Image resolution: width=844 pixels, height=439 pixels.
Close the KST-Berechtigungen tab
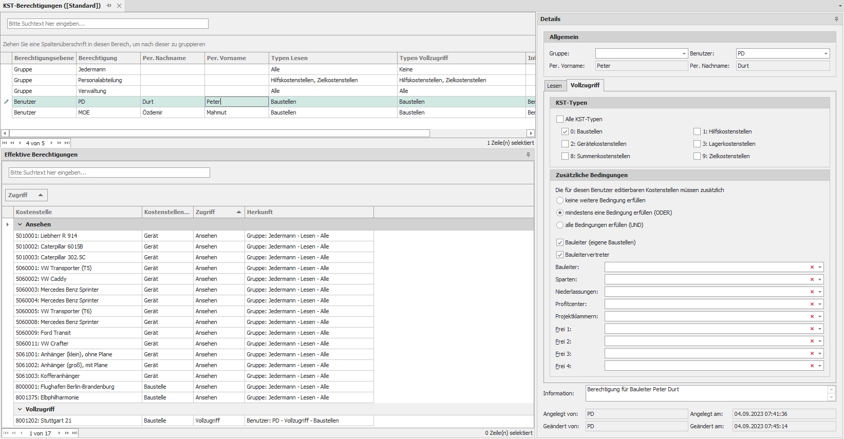pos(119,6)
